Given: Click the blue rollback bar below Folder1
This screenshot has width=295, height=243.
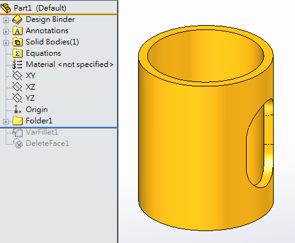Looking at the screenshot, I should (x=58, y=127).
